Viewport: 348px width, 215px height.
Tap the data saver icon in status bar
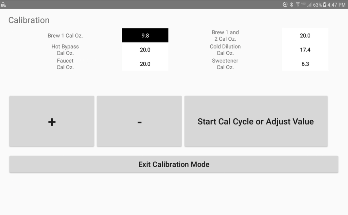285,4
